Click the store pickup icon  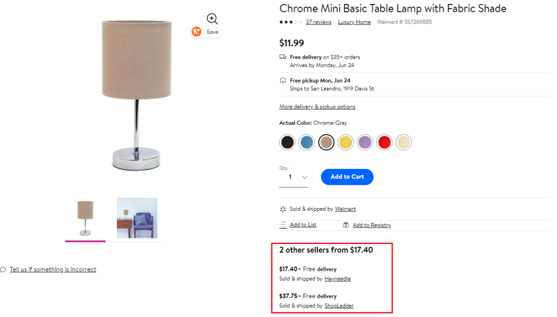pyautogui.click(x=283, y=81)
